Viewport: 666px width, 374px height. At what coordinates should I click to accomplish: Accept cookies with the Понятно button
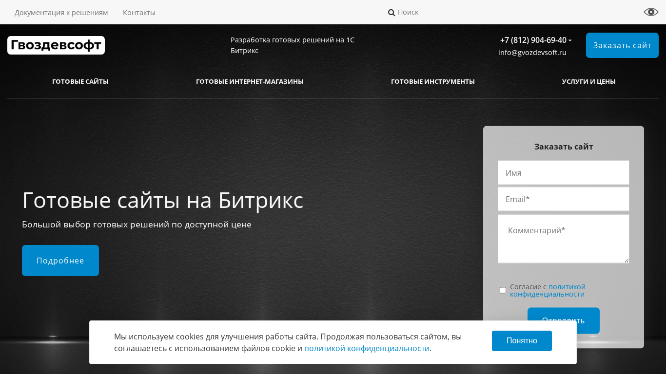[x=522, y=341]
